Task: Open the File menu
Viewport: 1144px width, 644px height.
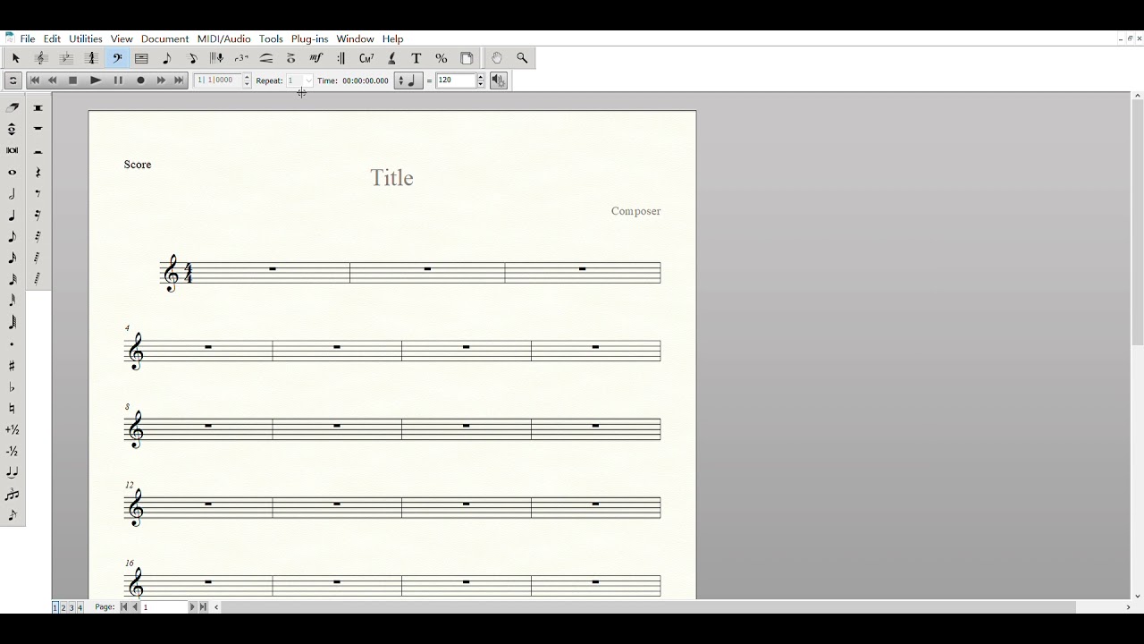Action: [28, 39]
